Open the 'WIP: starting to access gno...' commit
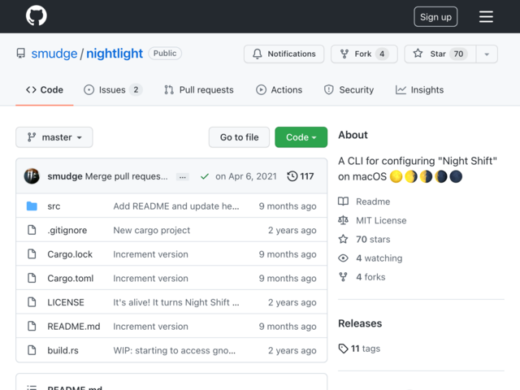520x390 pixels. coord(175,350)
